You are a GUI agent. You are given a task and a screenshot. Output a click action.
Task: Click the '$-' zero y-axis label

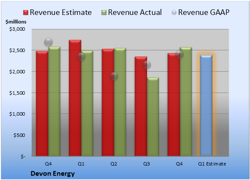23,157
